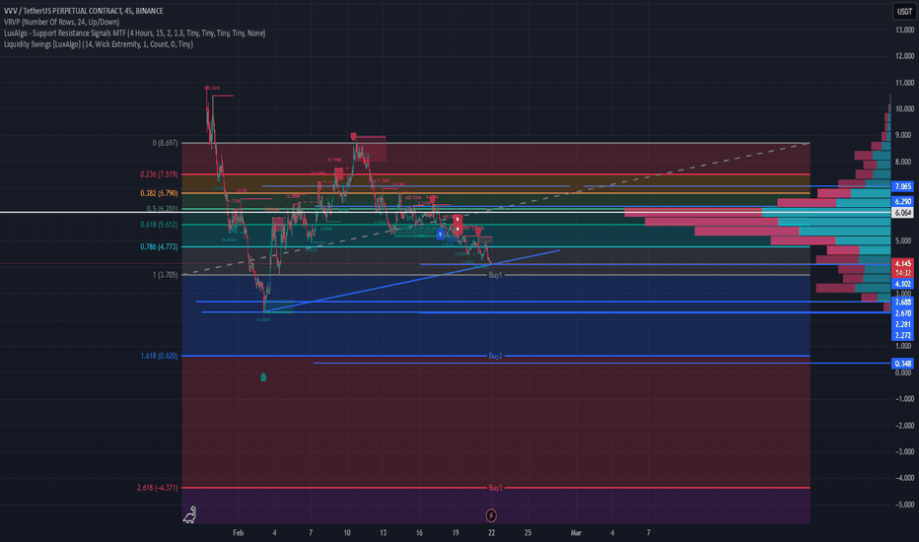
Task: Select the VRVP indicator legend
Action: 61,22
